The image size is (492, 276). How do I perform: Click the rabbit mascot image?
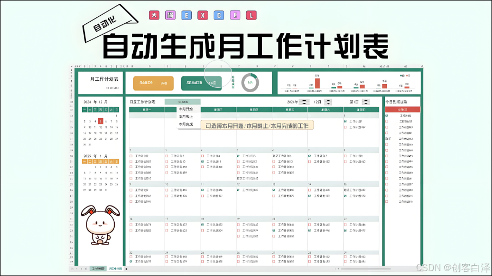[x=101, y=224]
